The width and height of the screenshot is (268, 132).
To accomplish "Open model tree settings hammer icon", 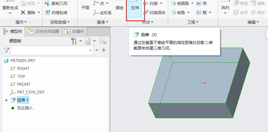I will pyautogui.click(x=74, y=41).
